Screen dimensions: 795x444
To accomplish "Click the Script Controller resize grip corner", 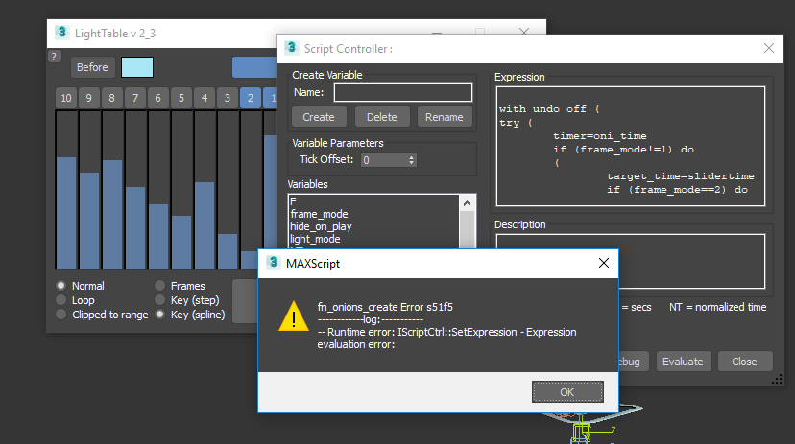I will pyautogui.click(x=778, y=379).
